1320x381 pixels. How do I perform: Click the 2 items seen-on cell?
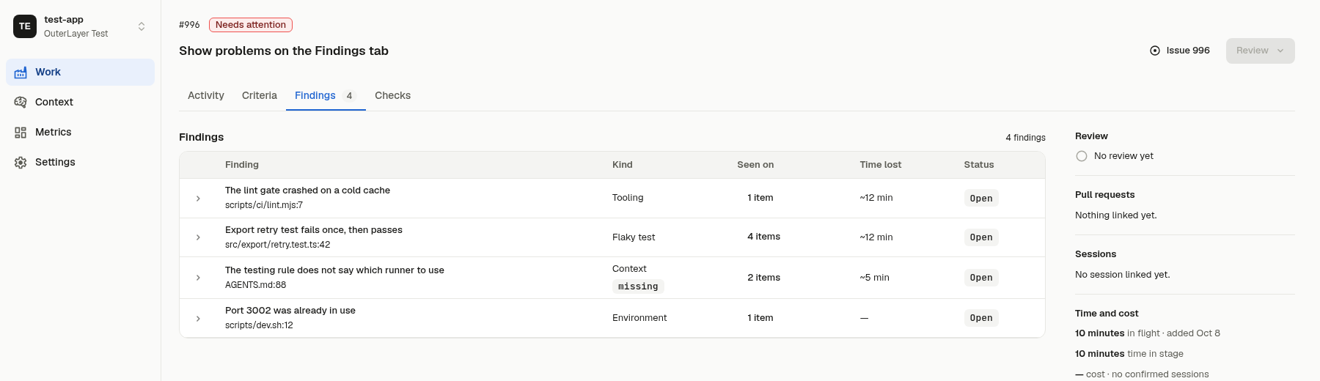tap(763, 278)
